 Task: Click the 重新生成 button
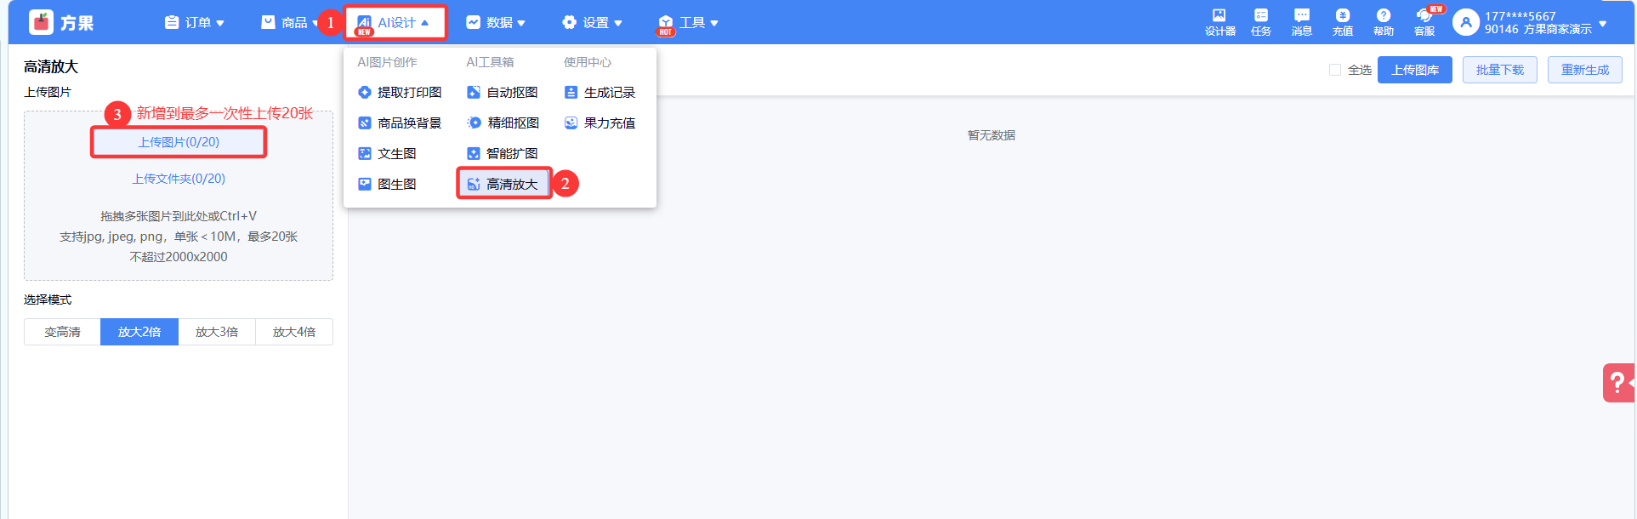tap(1585, 70)
